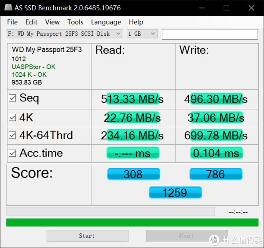Click the 953.83 GB capacity text
The height and width of the screenshot is (248, 264).
pos(27,83)
